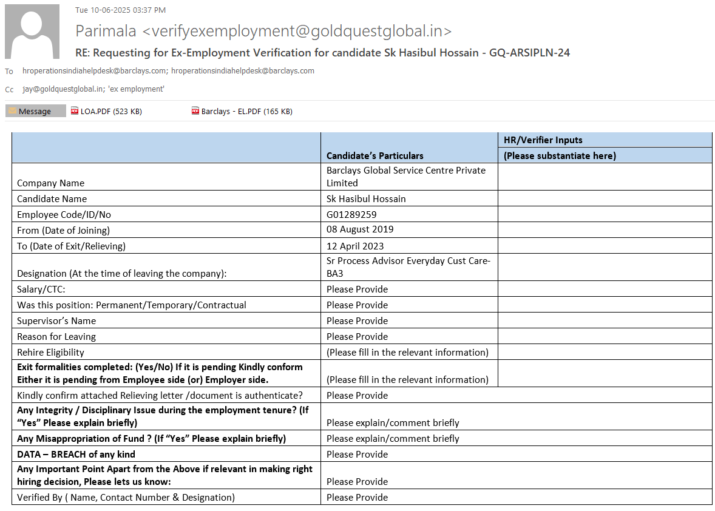Screen dimensions: 715x511
Task: Click the Rehire Eligibility label
Action: pos(50,353)
